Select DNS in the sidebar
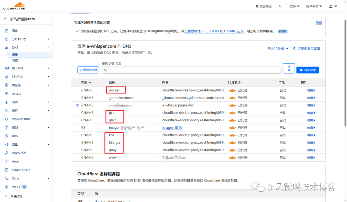347x202 pixels. (x=15, y=47)
